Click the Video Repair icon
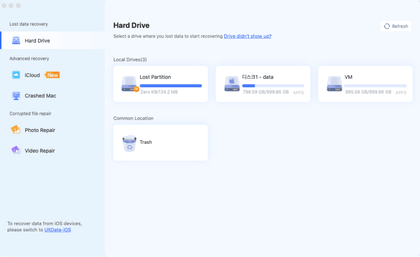Screen dimensions: 420x257 coord(16,150)
